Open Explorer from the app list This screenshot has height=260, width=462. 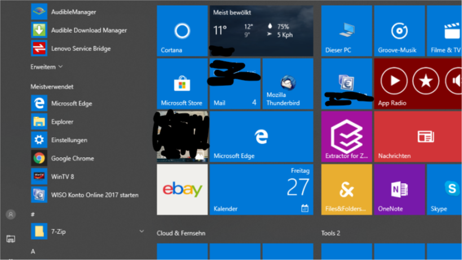(x=89, y=122)
